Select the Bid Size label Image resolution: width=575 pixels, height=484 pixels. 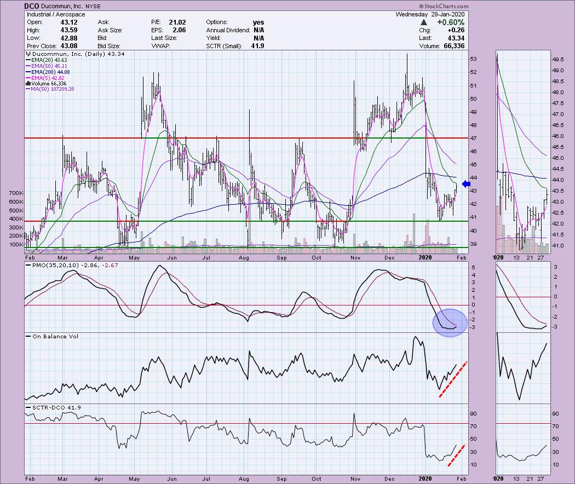[110, 46]
